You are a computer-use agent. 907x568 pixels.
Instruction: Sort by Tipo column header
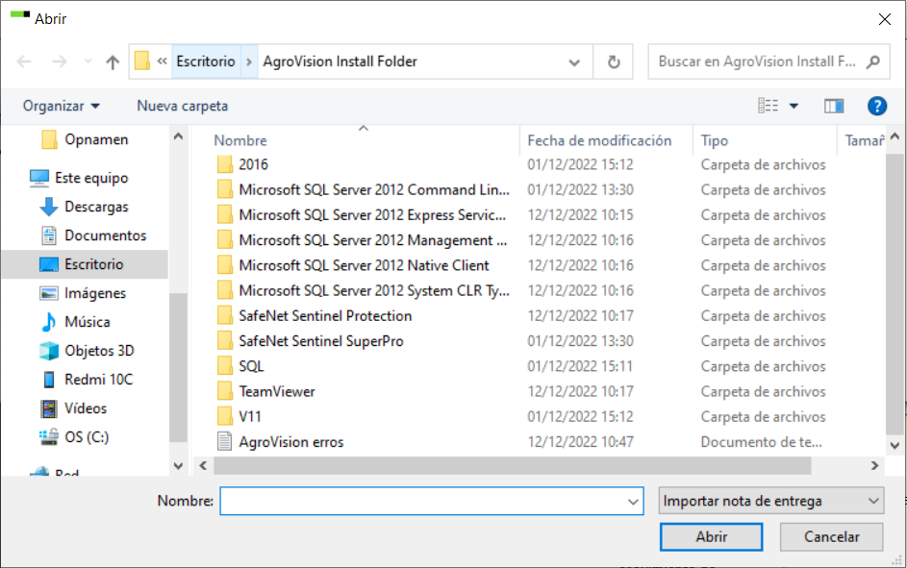(715, 140)
